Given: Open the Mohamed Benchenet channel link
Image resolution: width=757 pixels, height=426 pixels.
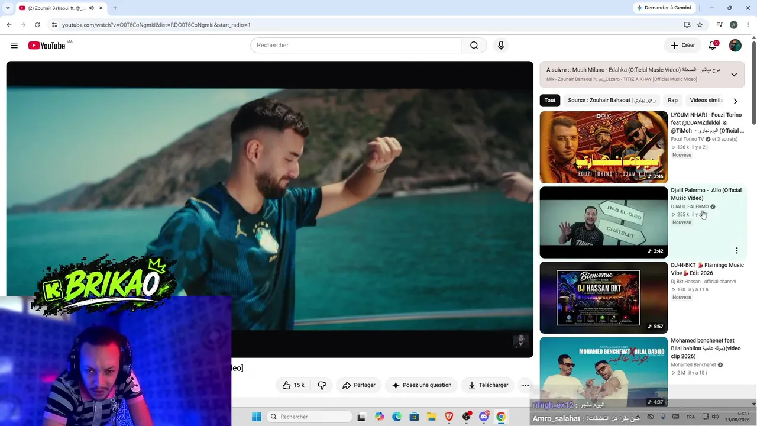Looking at the screenshot, I should pyautogui.click(x=693, y=365).
